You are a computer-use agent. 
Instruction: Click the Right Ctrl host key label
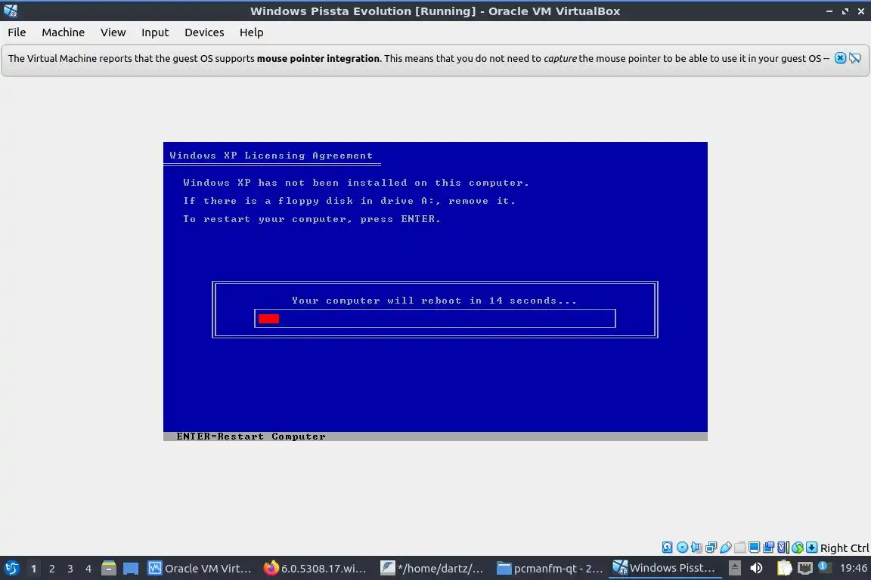point(845,548)
